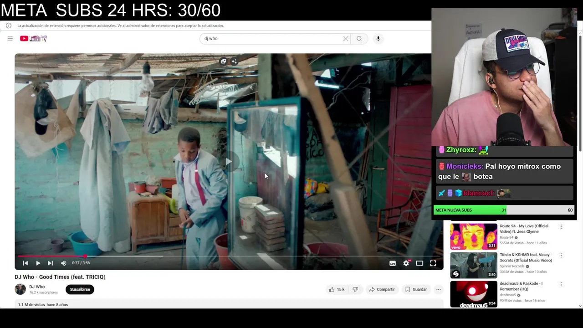Click the '16.2 k suscriptores' text
The image size is (583, 328).
coord(43,292)
